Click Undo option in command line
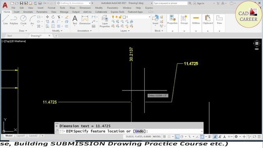 click(139, 131)
